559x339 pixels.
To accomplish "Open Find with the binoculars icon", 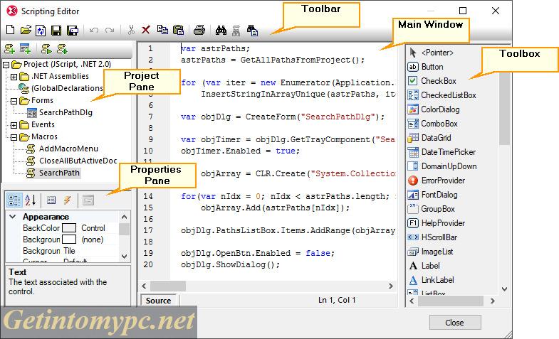I will click(221, 31).
